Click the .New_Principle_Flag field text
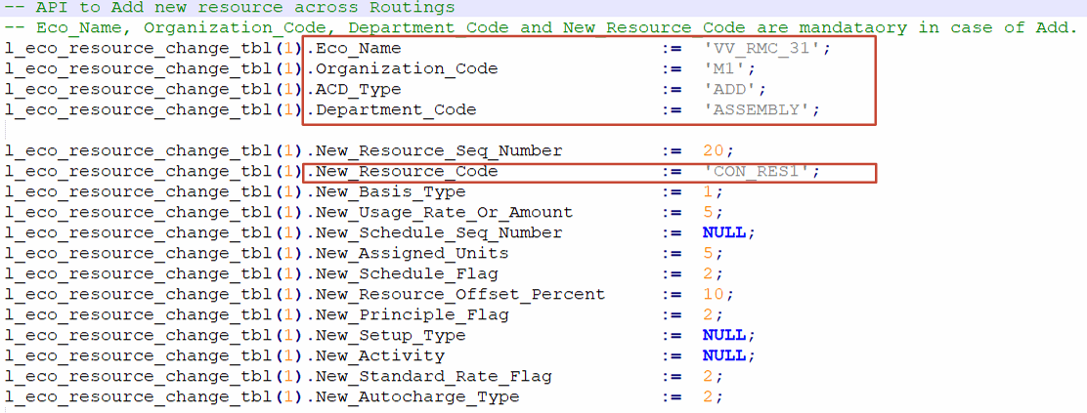 [x=408, y=314]
